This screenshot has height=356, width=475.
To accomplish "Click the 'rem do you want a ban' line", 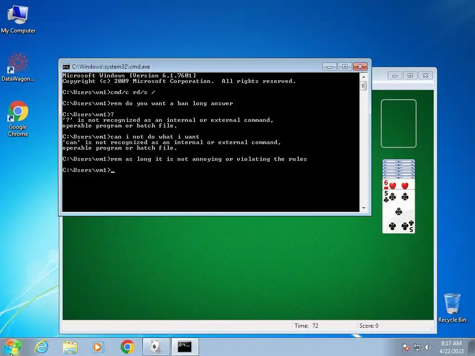I will pos(148,103).
